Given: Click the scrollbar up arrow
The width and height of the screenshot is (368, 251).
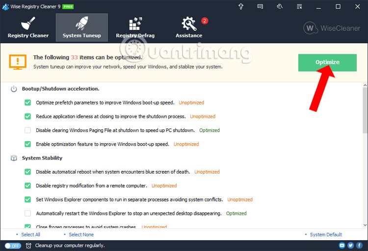Looking at the screenshot, I should coord(365,85).
